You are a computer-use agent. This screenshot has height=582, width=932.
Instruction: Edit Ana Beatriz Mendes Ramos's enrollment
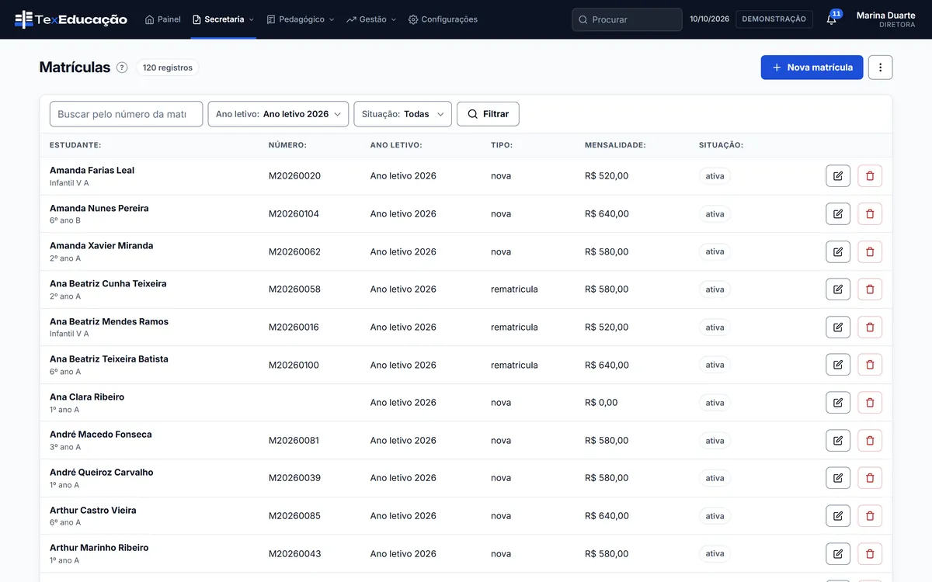coord(838,327)
